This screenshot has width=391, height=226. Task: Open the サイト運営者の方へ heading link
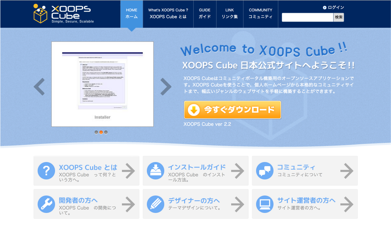point(306,200)
